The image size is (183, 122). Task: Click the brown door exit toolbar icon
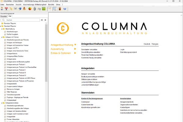coord(60,9)
